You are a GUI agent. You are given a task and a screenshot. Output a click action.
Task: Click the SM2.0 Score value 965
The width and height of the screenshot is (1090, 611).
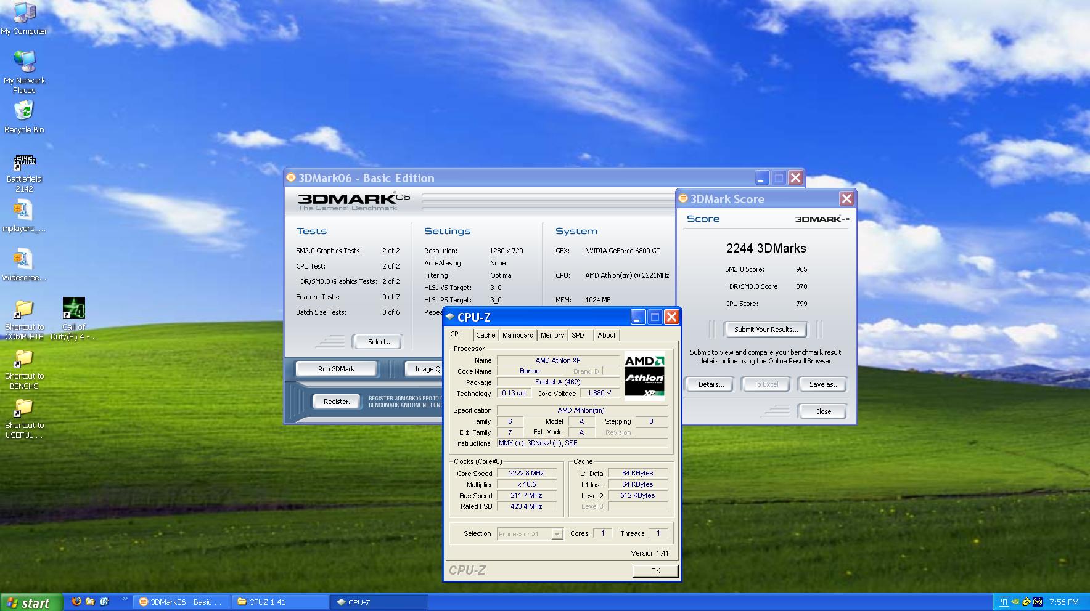(x=801, y=269)
